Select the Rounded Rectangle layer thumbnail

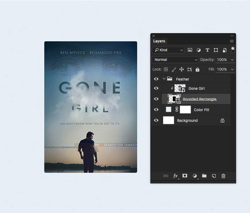click(x=174, y=99)
